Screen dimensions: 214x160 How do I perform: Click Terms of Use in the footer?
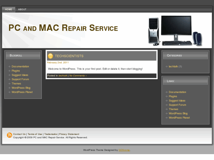click(35, 134)
